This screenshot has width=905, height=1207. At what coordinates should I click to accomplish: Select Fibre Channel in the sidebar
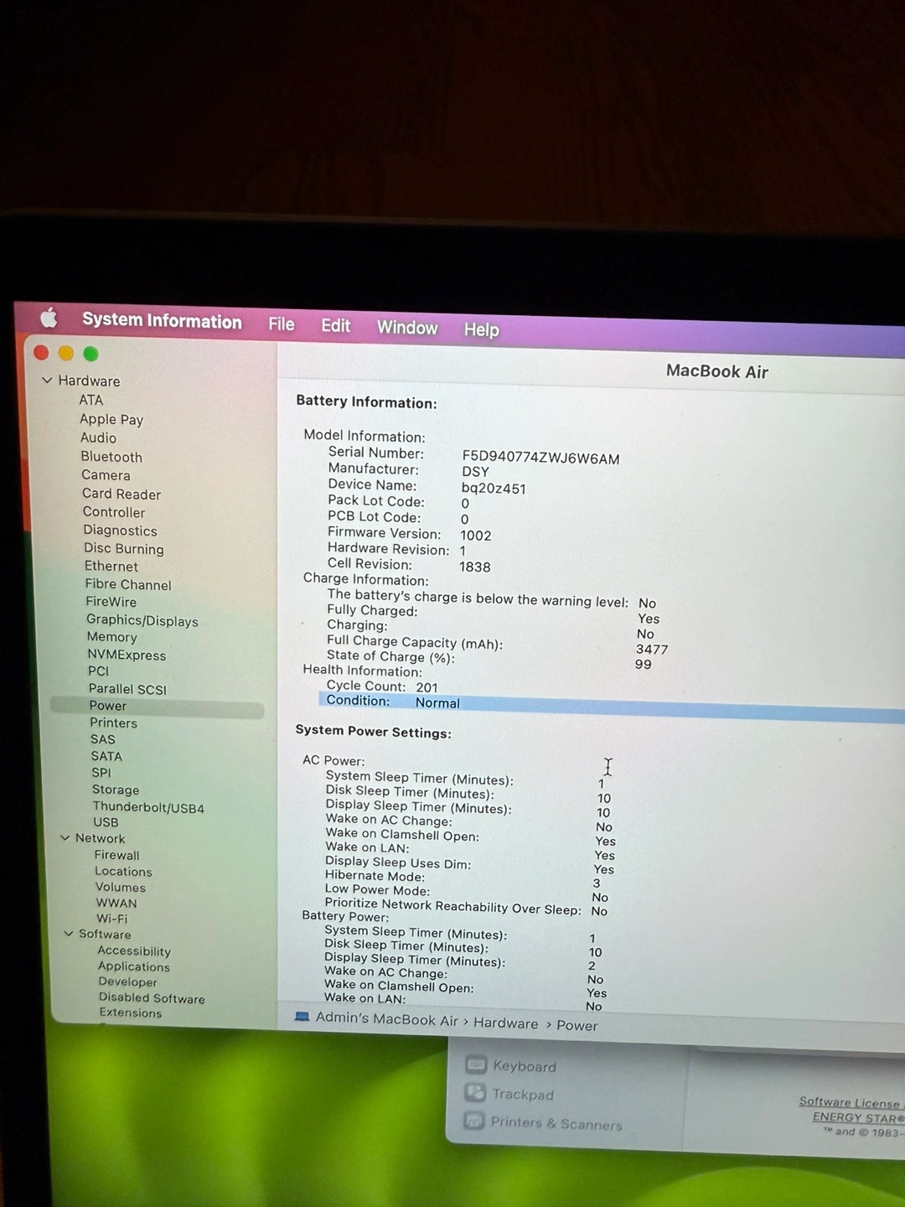127,585
